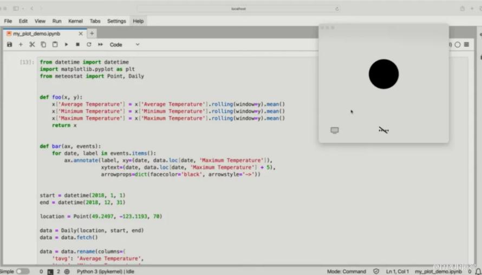
Task: Insert a new cell with the plus icon
Action: 21,44
